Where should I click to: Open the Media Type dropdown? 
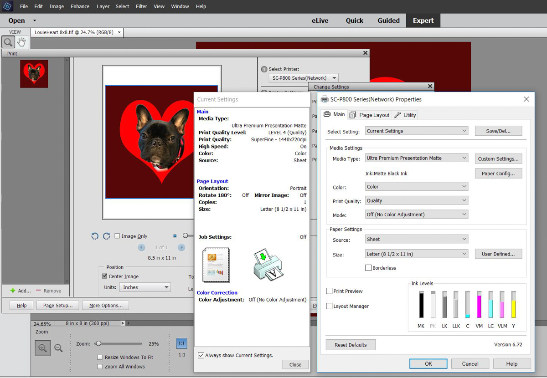tap(417, 158)
